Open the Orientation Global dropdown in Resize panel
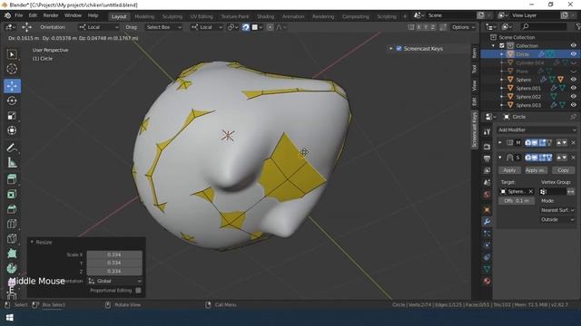This screenshot has width=581, height=326. tap(114, 281)
